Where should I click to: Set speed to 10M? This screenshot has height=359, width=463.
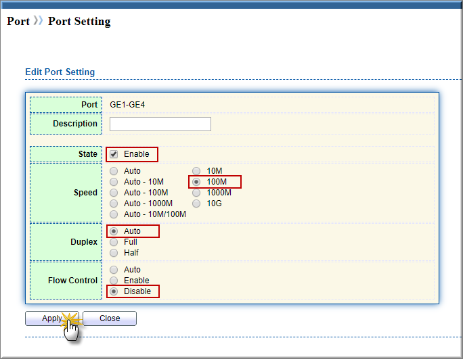coord(197,171)
